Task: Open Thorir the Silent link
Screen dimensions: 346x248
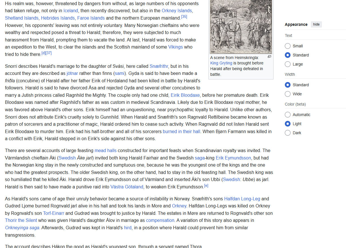Action: 21,220
